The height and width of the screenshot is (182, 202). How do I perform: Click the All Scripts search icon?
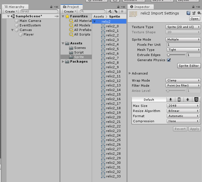71,34
